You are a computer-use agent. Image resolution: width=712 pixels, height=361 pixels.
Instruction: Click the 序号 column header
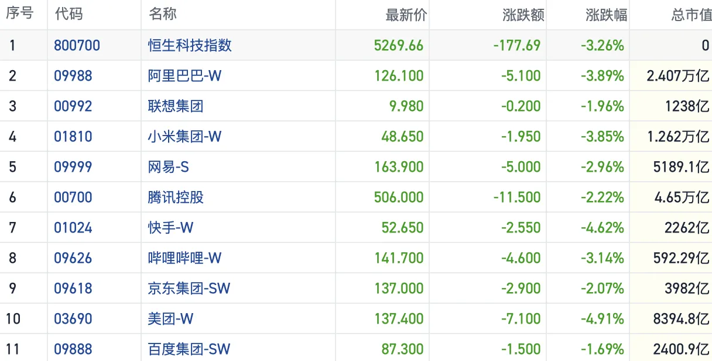[x=19, y=15]
